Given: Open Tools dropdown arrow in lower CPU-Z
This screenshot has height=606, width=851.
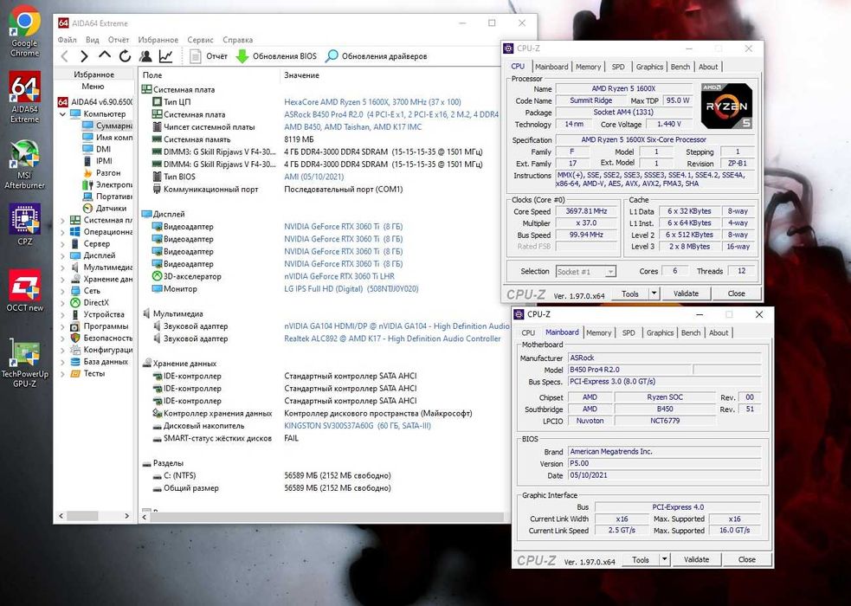Looking at the screenshot, I should (x=664, y=559).
